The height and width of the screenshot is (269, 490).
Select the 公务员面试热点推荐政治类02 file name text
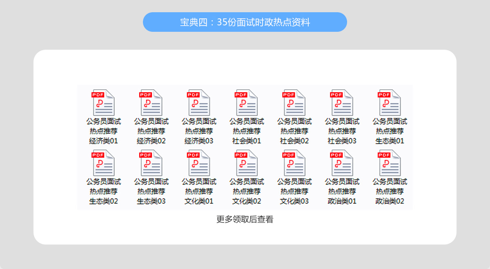(390, 192)
